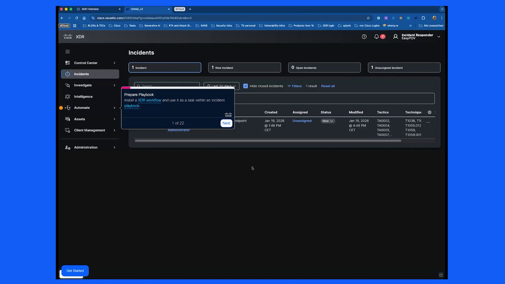Select the 1 Unassigned Incident card
The image size is (505, 284).
[404, 68]
